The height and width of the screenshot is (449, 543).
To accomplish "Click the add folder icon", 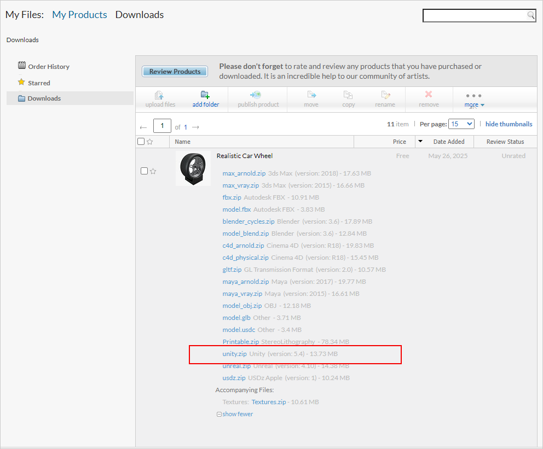I will point(205,95).
